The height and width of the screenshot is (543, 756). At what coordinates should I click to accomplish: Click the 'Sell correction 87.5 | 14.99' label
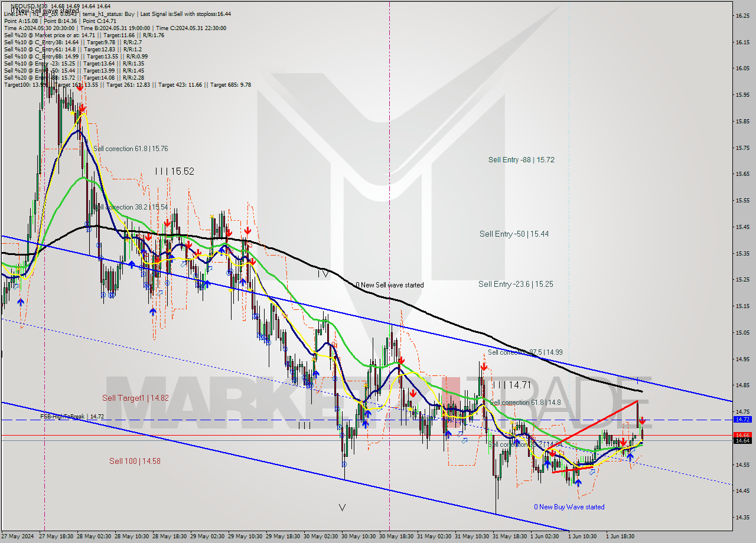click(x=524, y=352)
